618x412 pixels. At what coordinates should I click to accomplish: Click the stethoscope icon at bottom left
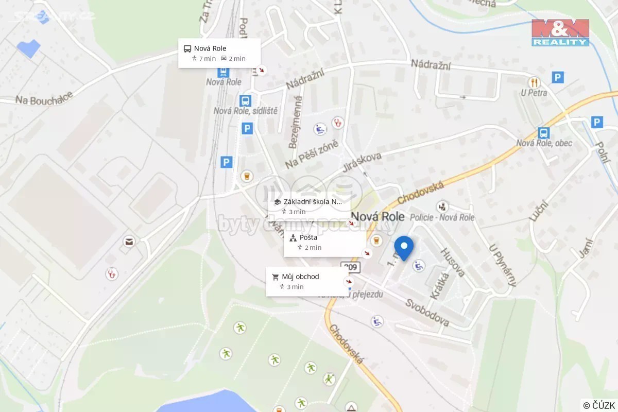[x=111, y=274]
